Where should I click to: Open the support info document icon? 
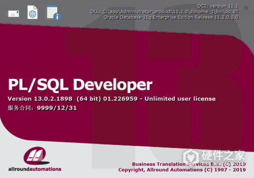coord(53,12)
